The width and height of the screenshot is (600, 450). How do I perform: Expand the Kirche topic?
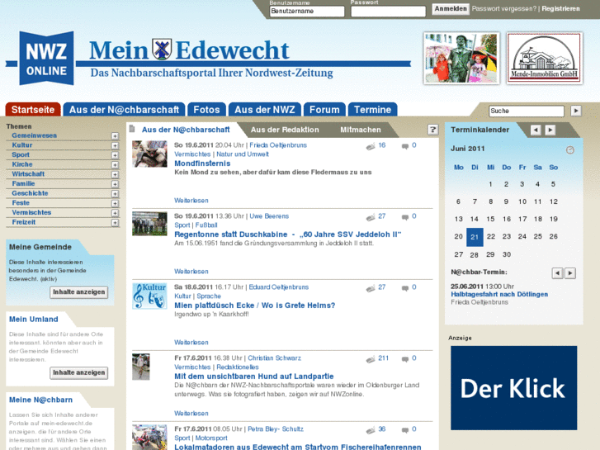pyautogui.click(x=115, y=164)
